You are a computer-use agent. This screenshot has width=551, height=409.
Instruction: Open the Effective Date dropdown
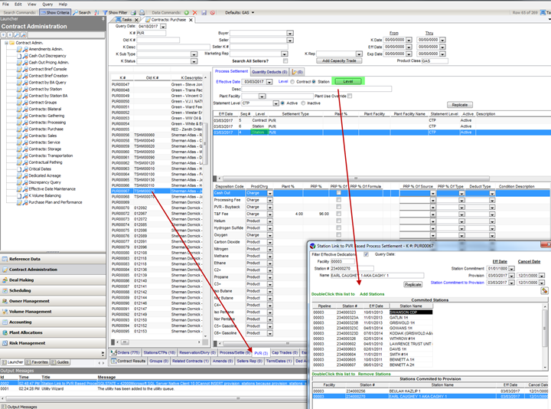tap(271, 81)
